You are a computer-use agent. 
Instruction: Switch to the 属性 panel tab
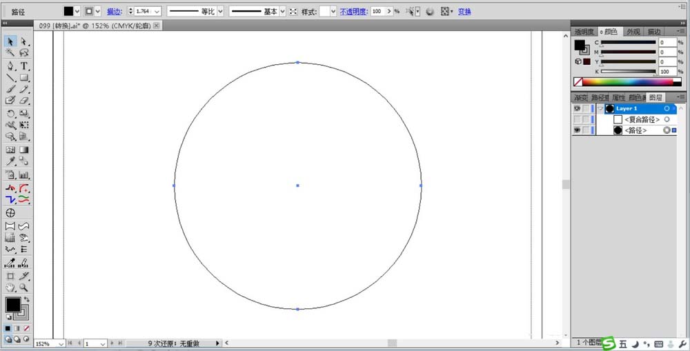click(618, 97)
